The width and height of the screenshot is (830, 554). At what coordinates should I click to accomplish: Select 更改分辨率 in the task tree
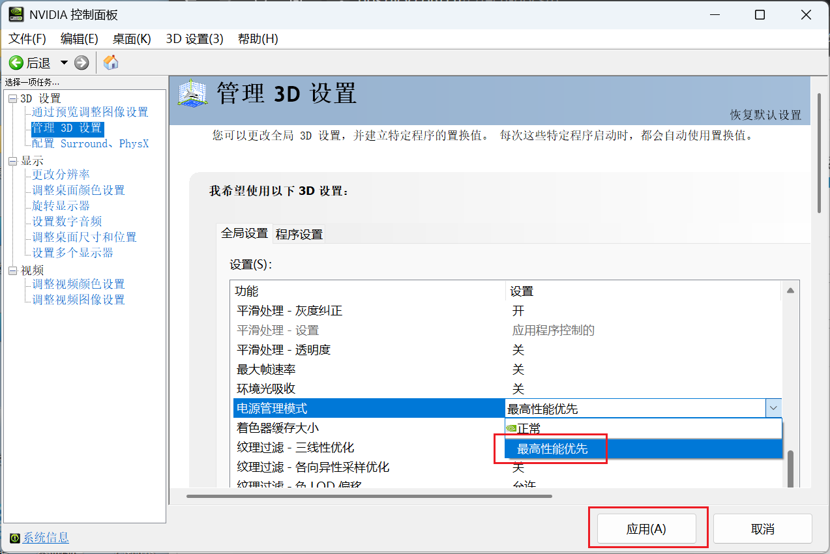tap(61, 175)
